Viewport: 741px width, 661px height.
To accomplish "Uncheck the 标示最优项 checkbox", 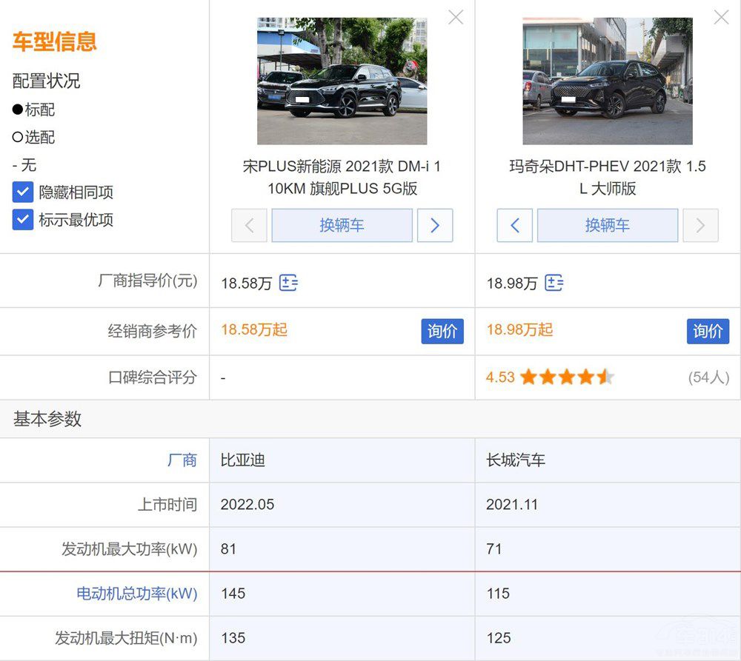I will click(23, 220).
